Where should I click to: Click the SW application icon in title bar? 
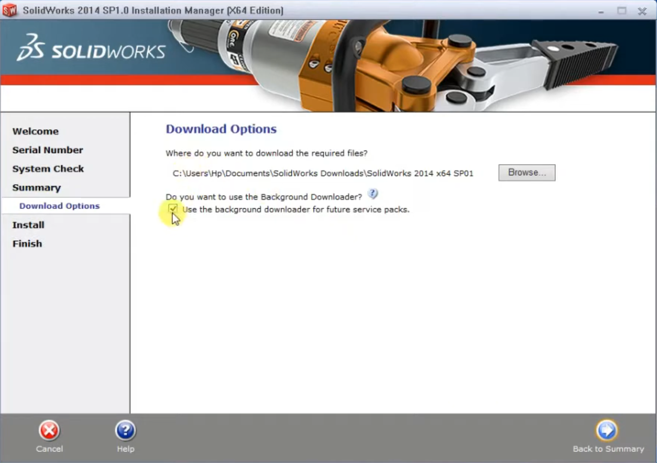point(9,10)
